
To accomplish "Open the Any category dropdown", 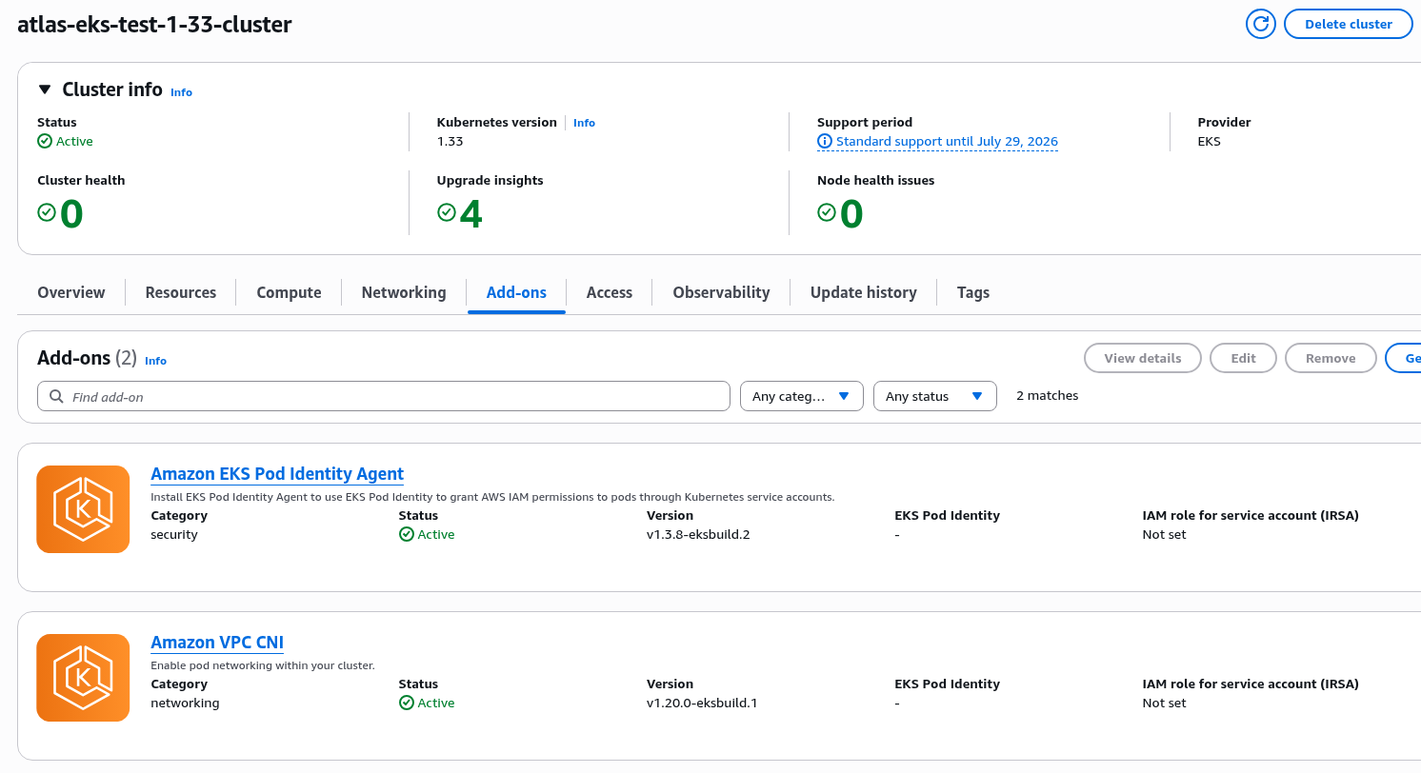I will tap(802, 396).
